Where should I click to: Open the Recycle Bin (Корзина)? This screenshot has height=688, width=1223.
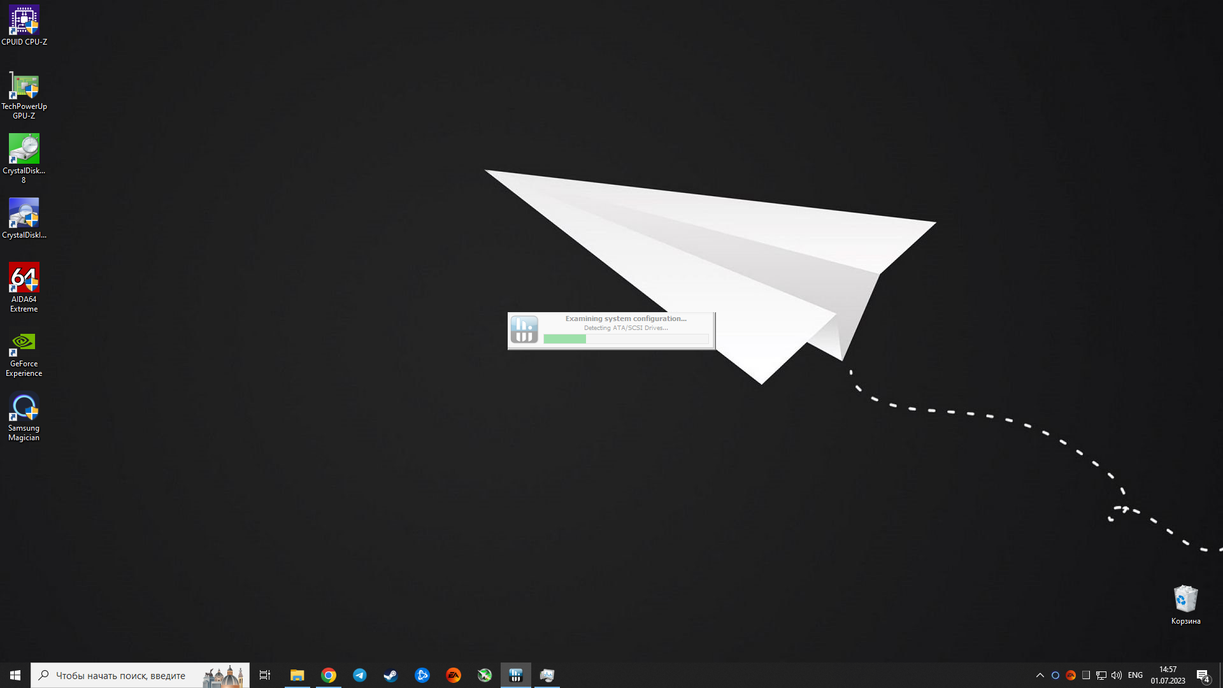click(1185, 600)
